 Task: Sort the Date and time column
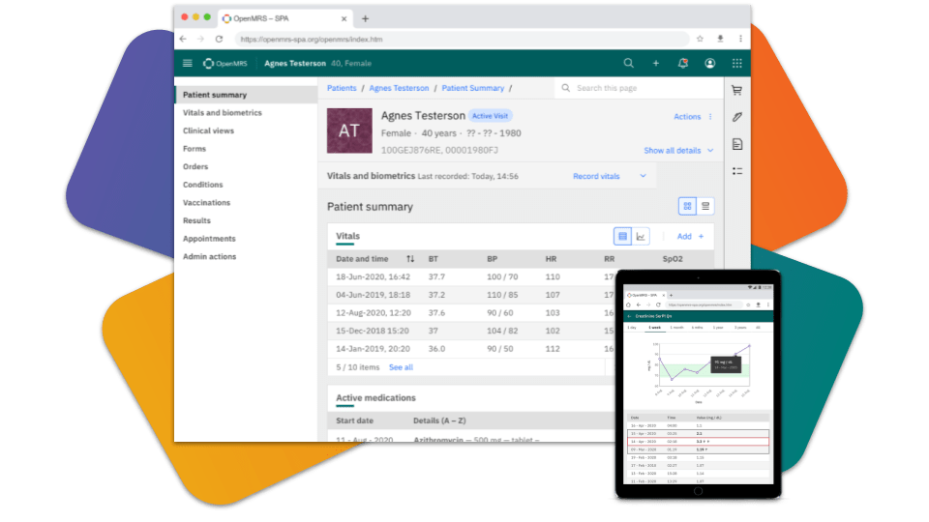(410, 259)
